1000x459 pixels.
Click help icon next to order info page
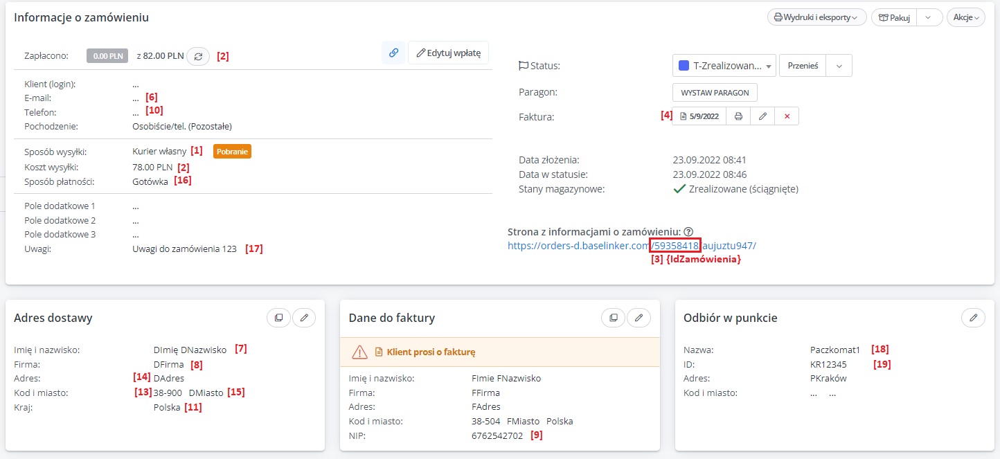[x=688, y=232]
